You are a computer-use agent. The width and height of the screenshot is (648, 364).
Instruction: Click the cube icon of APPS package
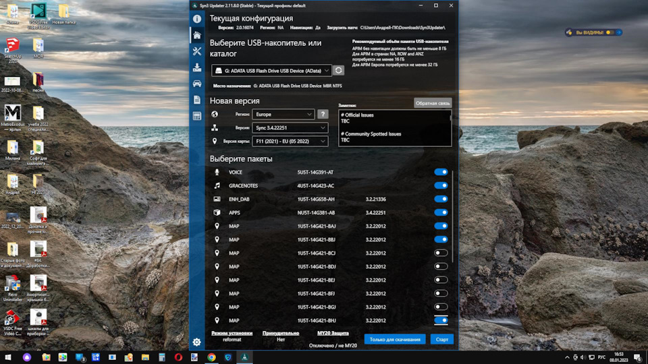coord(217,212)
